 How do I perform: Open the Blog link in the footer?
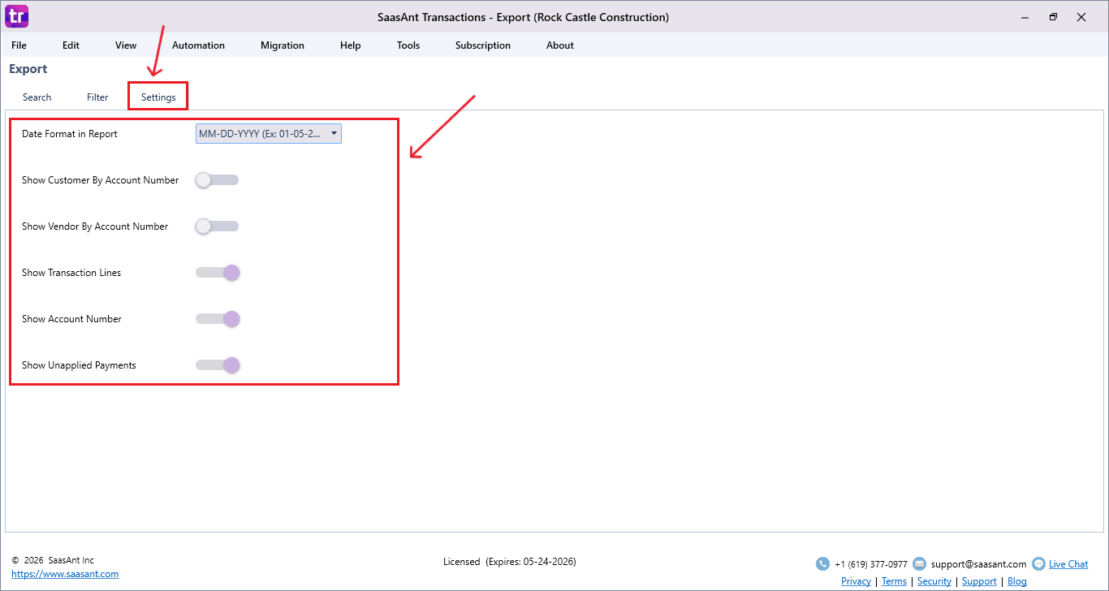pyautogui.click(x=1016, y=581)
